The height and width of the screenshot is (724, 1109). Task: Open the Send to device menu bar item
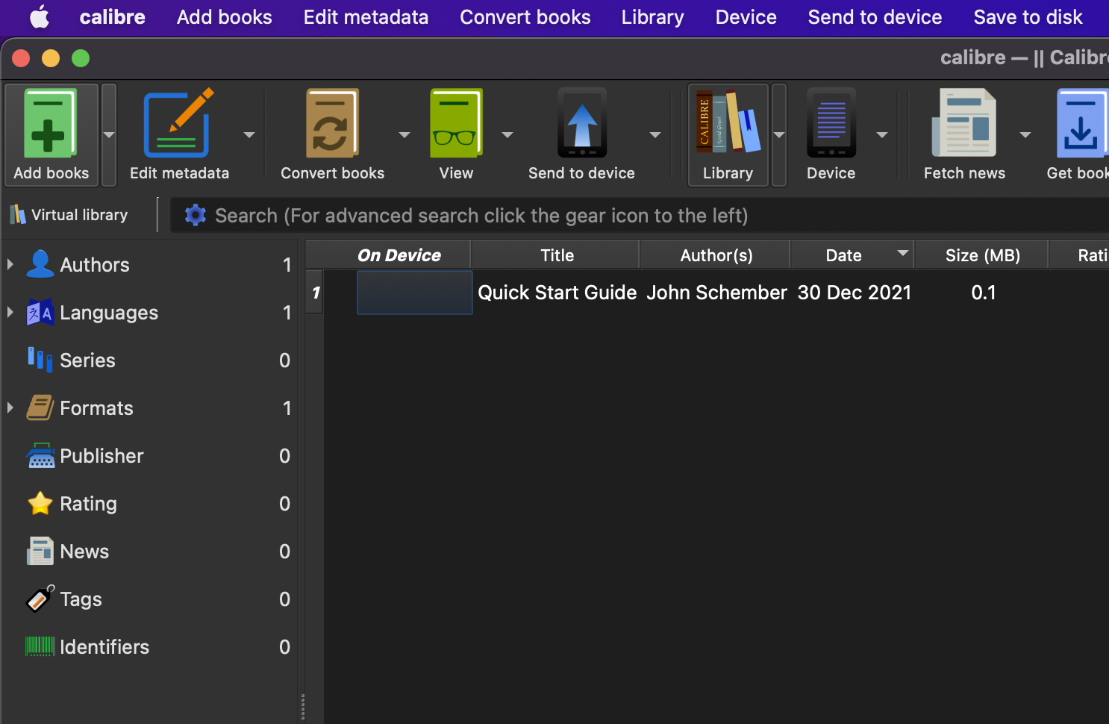pyautogui.click(x=875, y=16)
